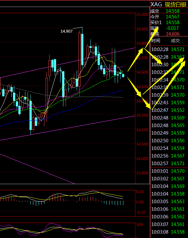Click the 14.100 price axis label
Image resolution: width=188 pixels, height=238 pixels.
click(x=142, y=144)
